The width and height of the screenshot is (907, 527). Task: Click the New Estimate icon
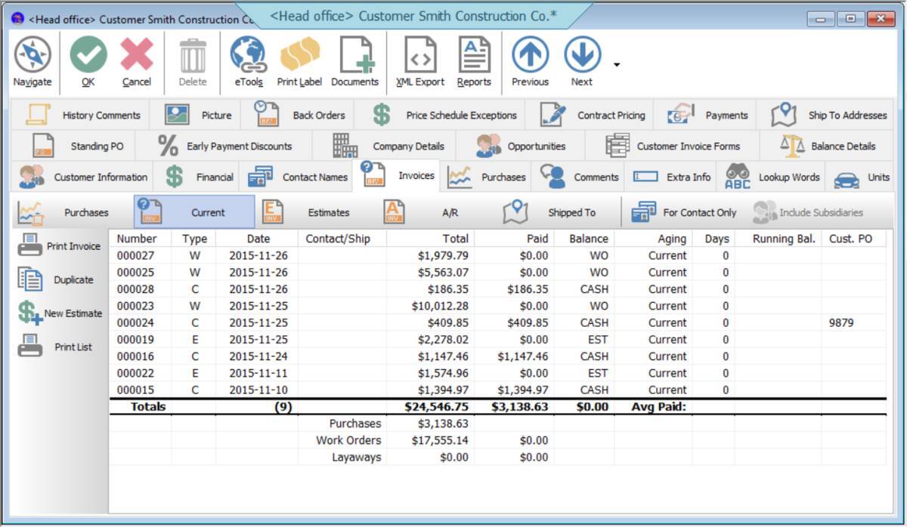click(x=63, y=312)
